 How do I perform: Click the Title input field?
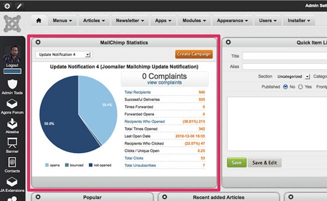coord(284,56)
